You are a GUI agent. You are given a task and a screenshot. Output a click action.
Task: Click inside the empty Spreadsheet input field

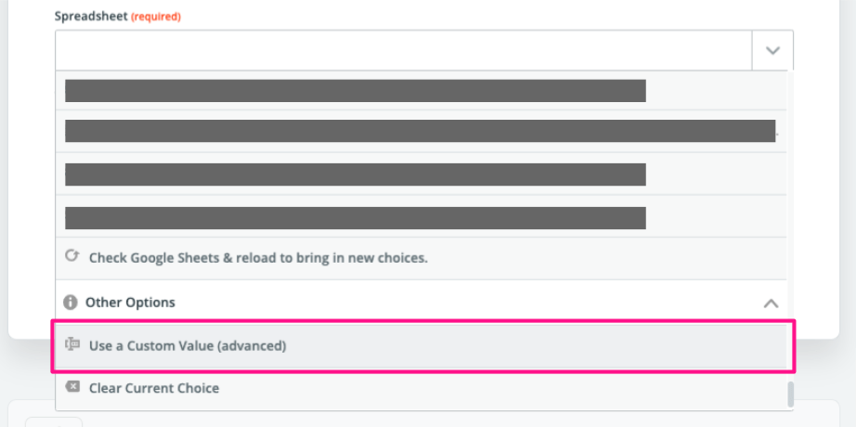[399, 51]
